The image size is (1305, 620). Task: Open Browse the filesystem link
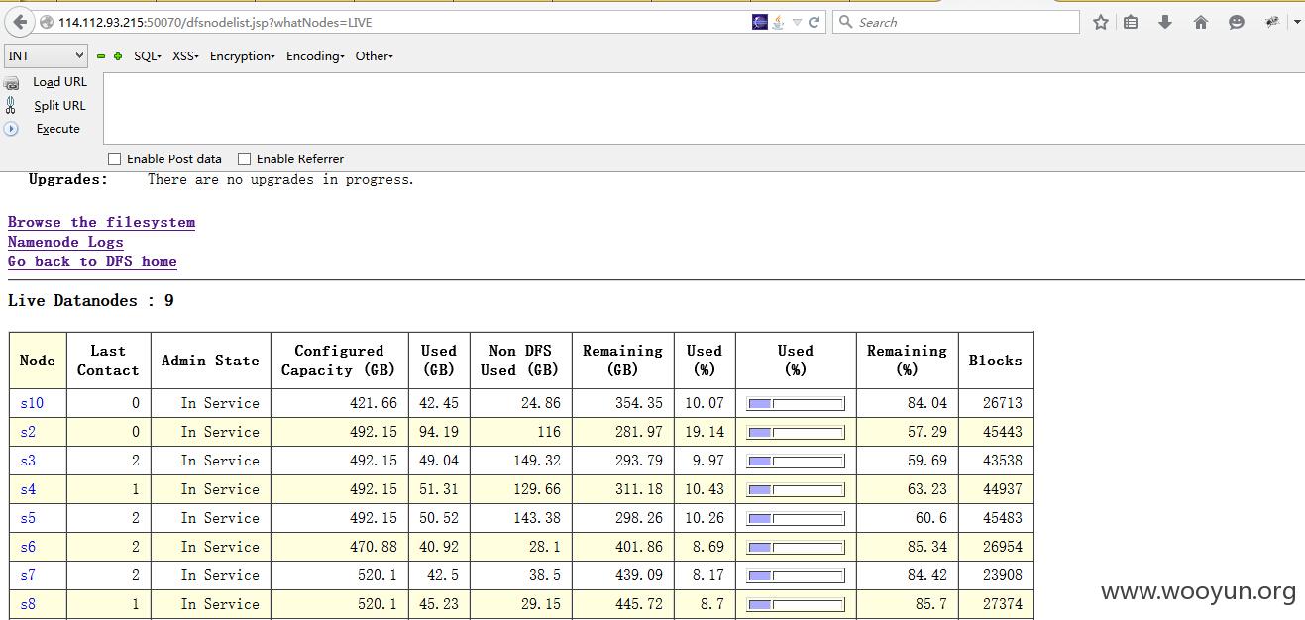[101, 222]
